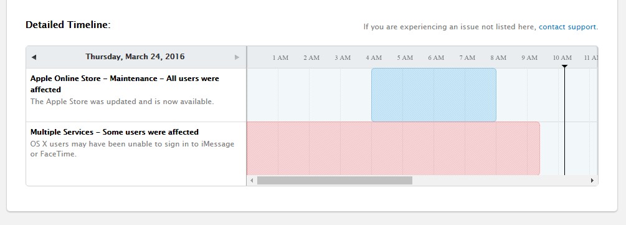
Task: Click the 5 AM time label
Action: 405,57
